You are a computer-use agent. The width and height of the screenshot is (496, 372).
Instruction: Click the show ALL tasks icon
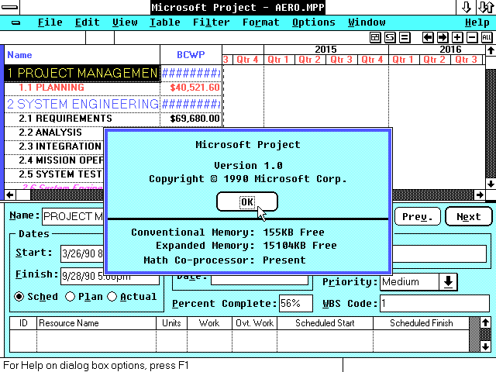click(x=486, y=37)
